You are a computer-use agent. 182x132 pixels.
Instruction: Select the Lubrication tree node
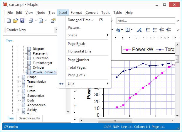click(x=41, y=58)
